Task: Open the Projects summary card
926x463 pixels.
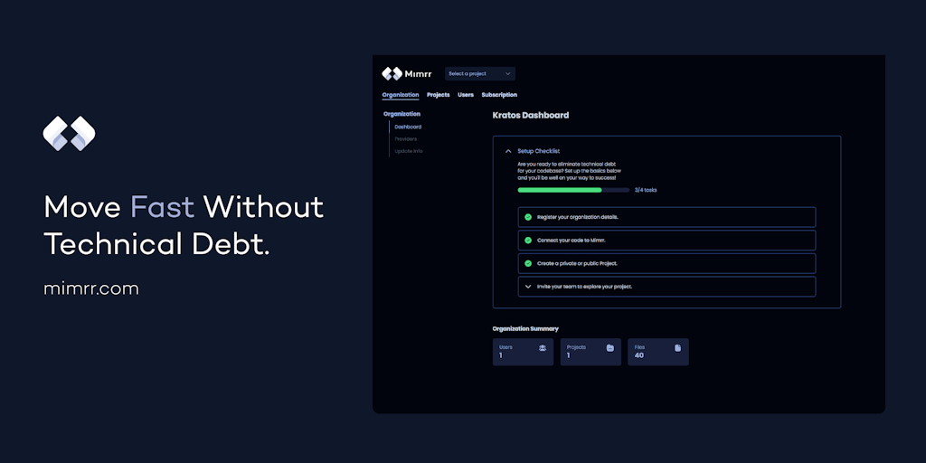Action: pos(591,352)
